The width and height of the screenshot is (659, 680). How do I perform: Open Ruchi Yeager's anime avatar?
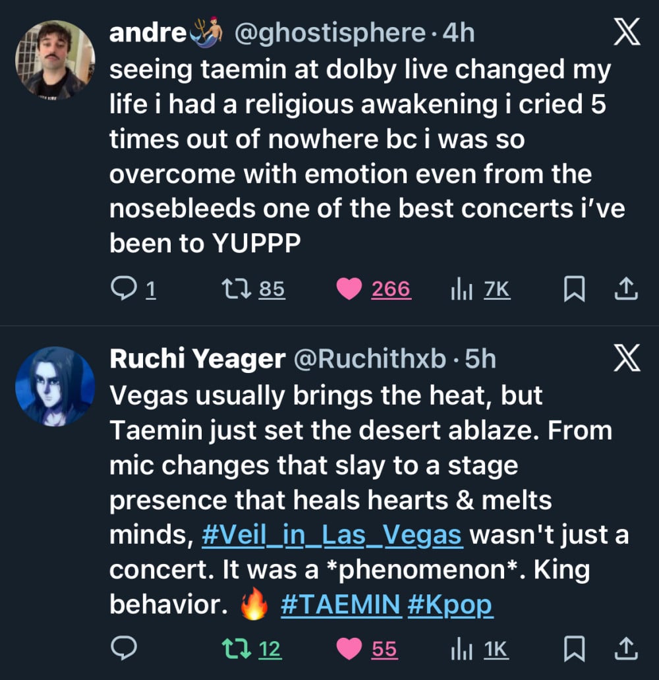point(55,386)
